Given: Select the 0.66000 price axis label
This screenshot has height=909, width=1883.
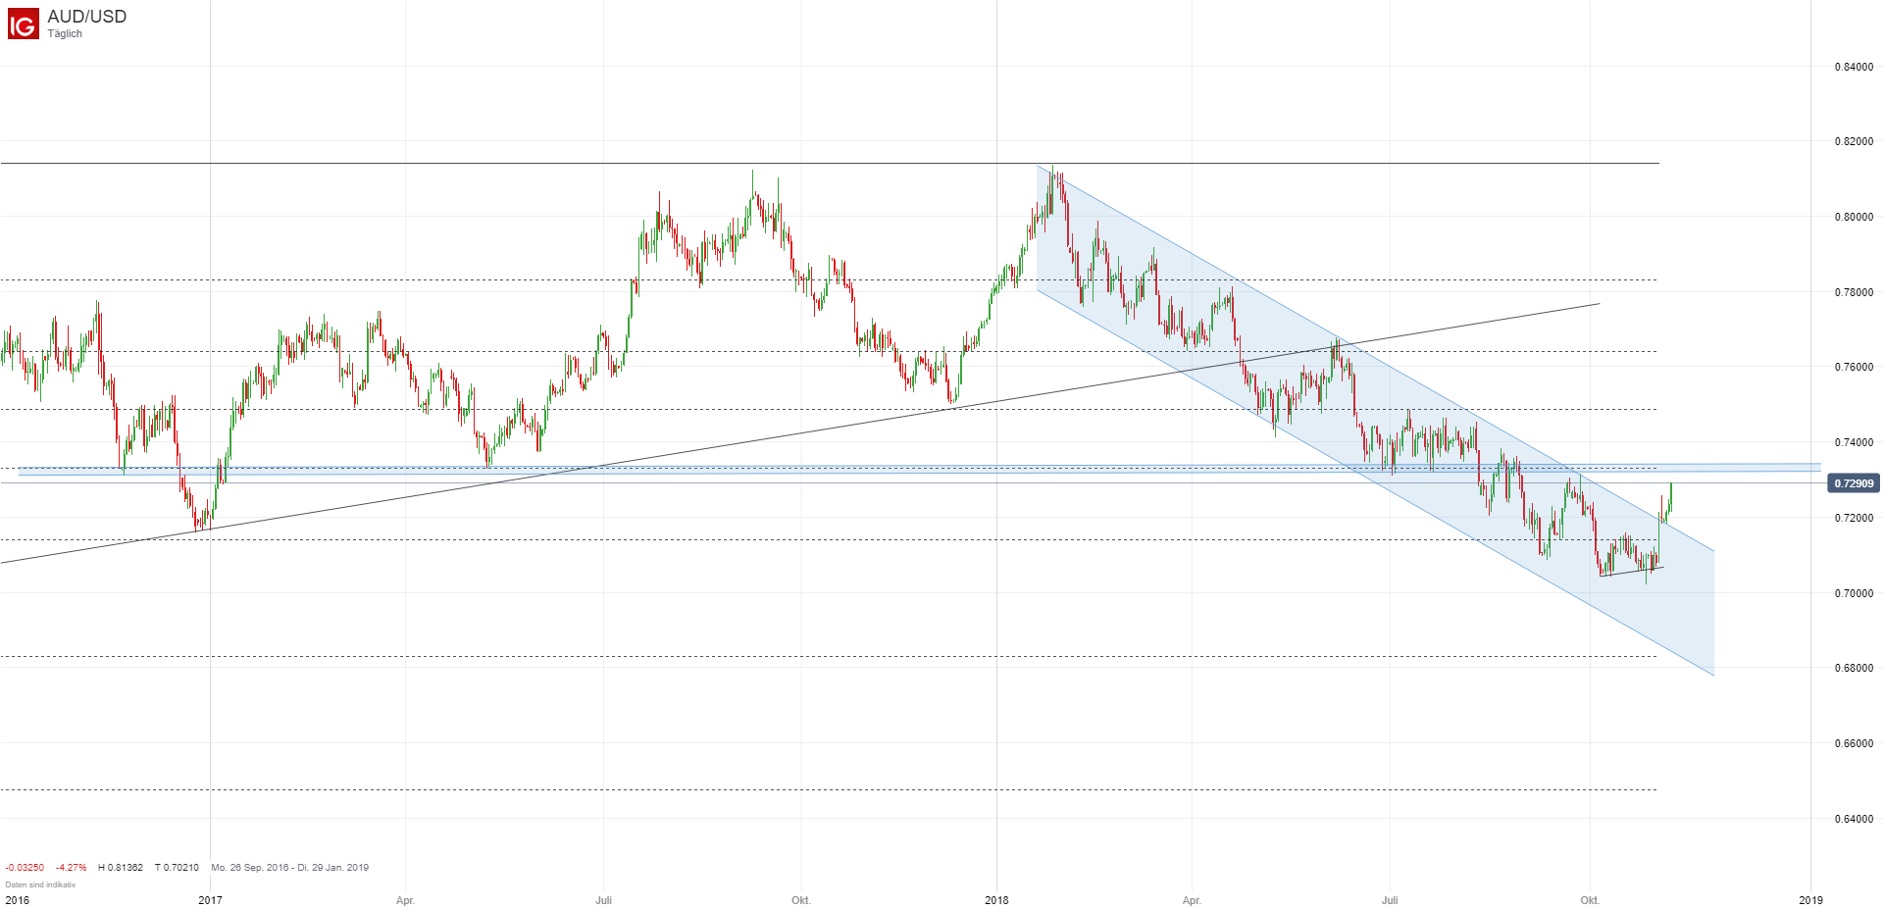Looking at the screenshot, I should [1854, 743].
